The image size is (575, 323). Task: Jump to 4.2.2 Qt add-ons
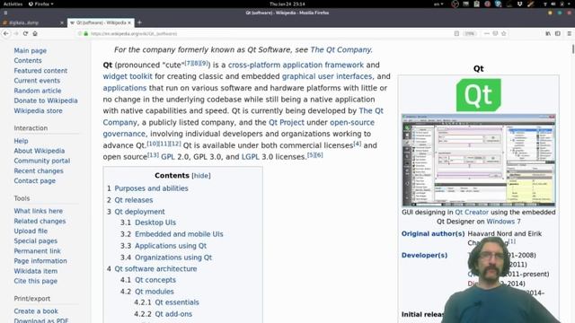(x=173, y=314)
